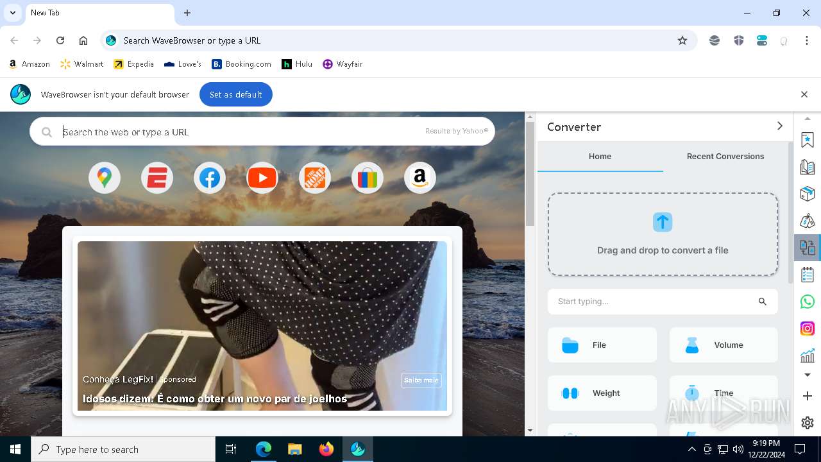
Task: Open the Hulu bookmark
Action: pyautogui.click(x=298, y=64)
